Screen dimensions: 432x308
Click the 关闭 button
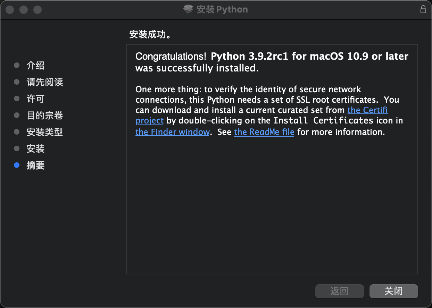(393, 291)
